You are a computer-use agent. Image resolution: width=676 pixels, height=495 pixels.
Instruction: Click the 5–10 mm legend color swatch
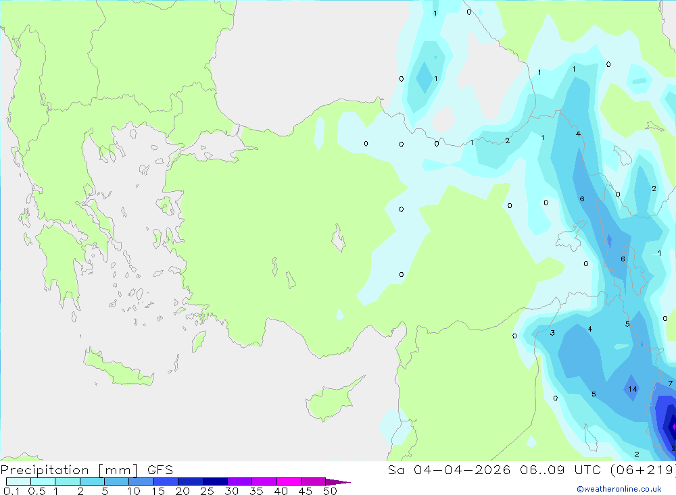(x=117, y=481)
